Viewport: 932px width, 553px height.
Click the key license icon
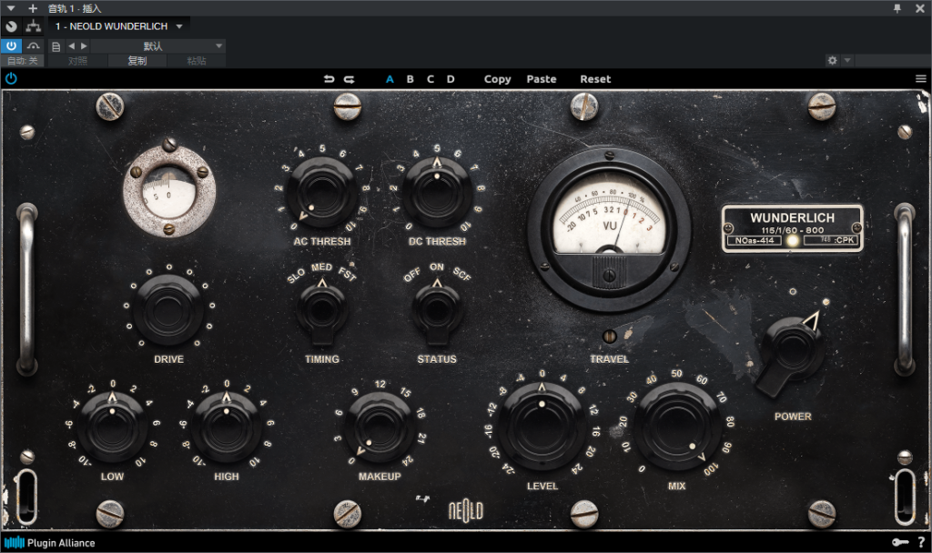click(x=900, y=542)
